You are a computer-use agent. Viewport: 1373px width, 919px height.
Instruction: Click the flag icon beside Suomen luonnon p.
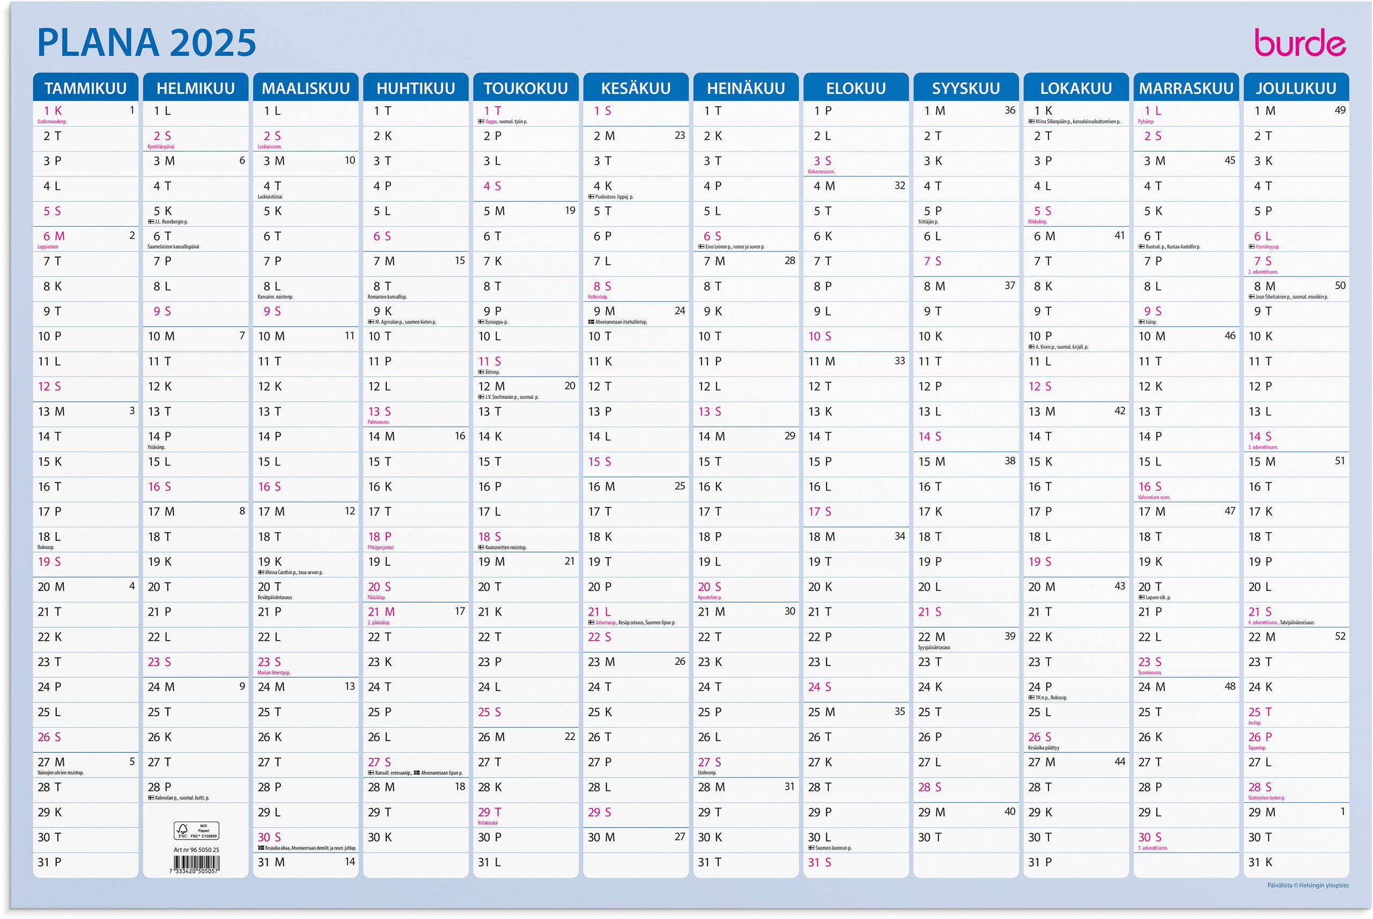811,848
